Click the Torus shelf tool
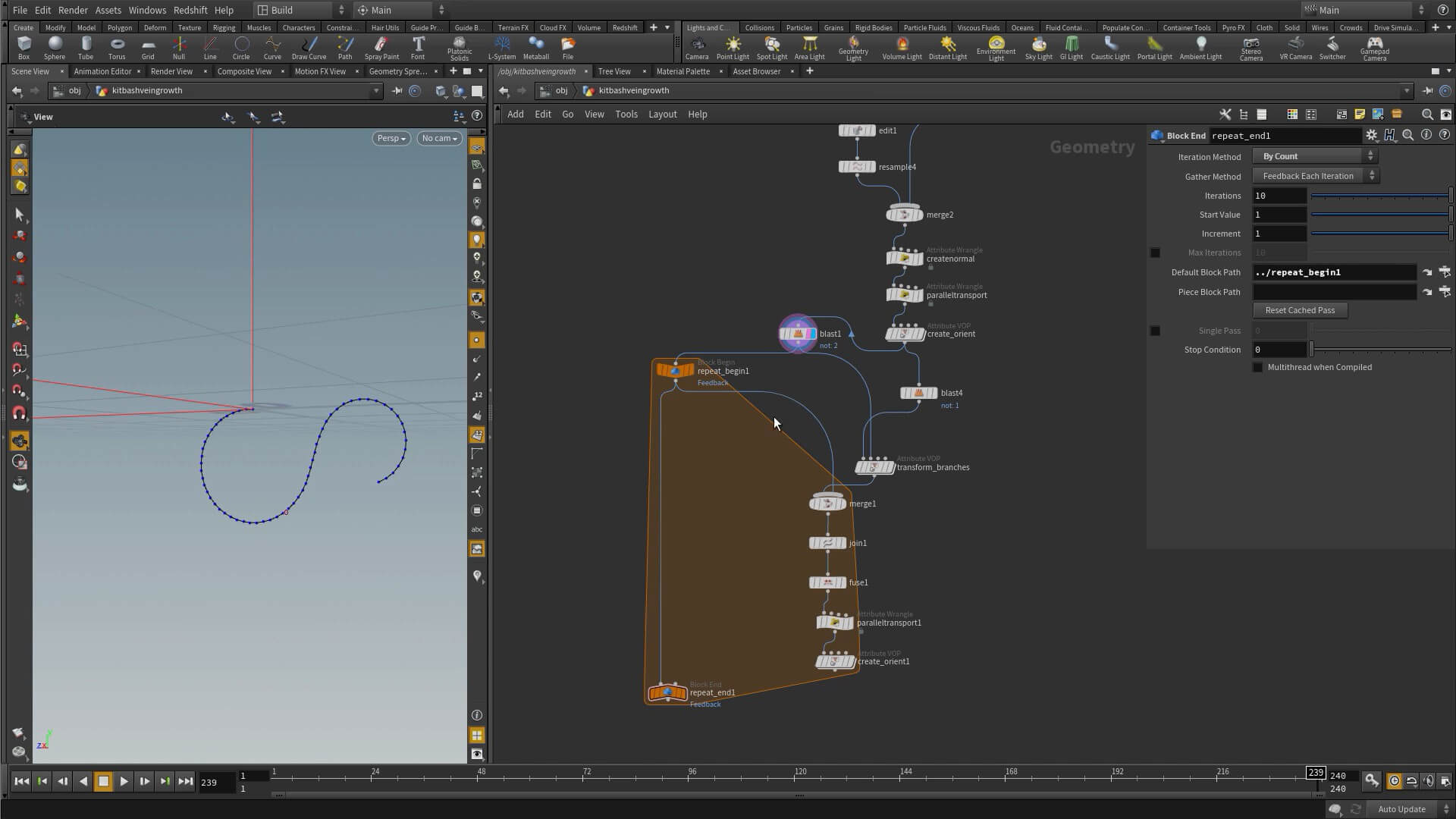1456x819 pixels. pyautogui.click(x=117, y=47)
